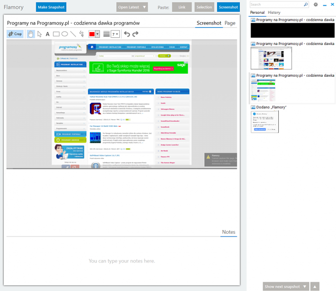Click the Flamory warning notification in preview
This screenshot has height=291, width=336.
[221, 159]
